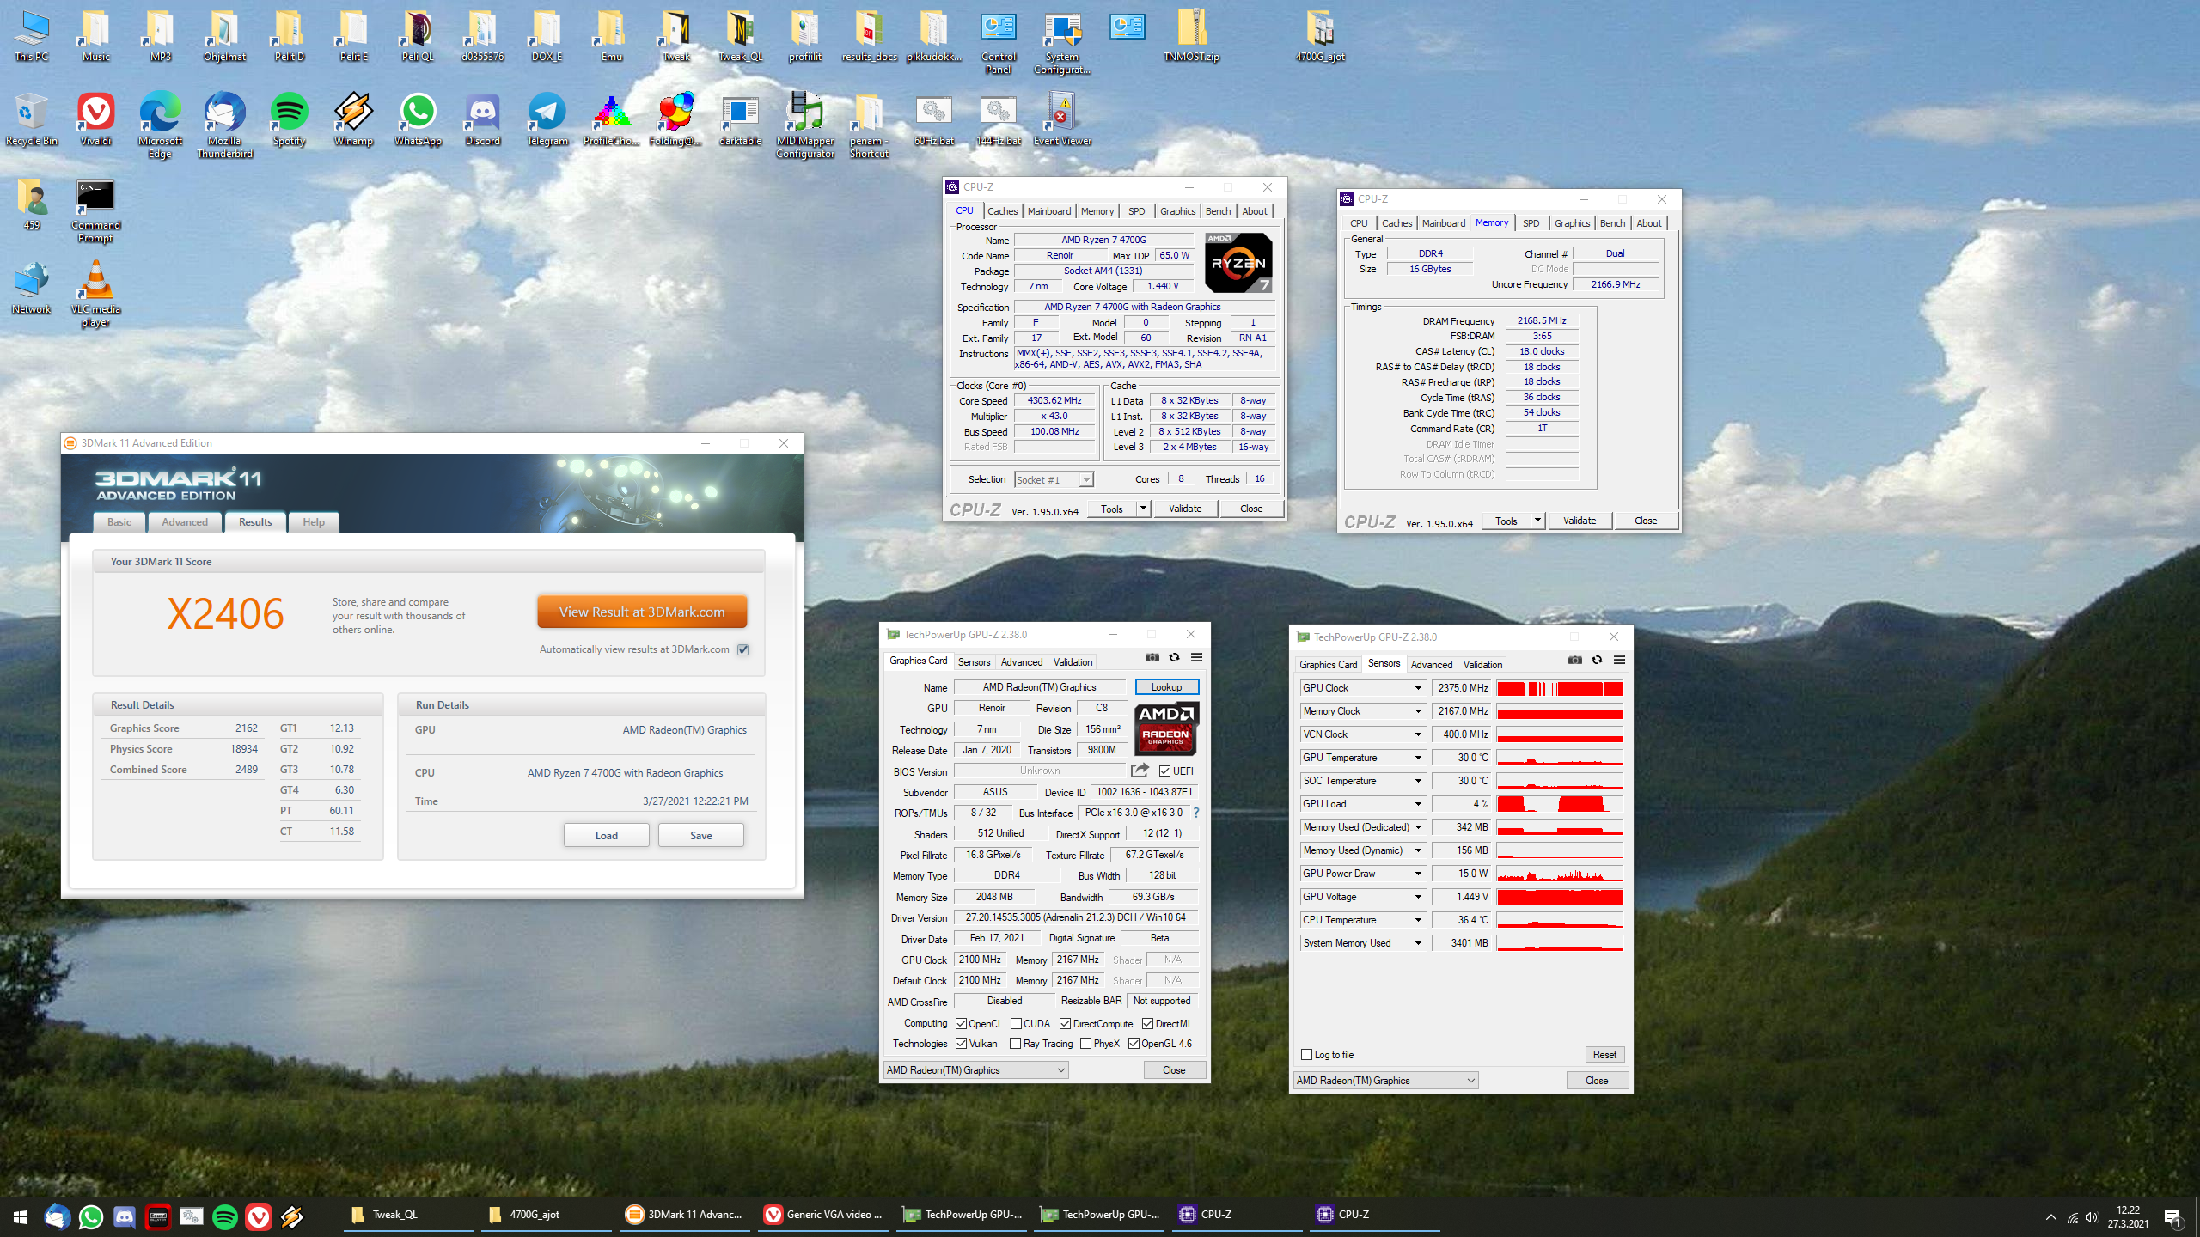Open the Winamp desktop icon
The height and width of the screenshot is (1237, 2200).
tap(353, 119)
